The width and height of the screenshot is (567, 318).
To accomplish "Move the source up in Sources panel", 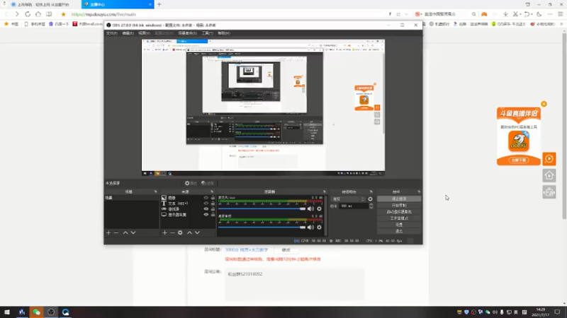I will click(189, 233).
